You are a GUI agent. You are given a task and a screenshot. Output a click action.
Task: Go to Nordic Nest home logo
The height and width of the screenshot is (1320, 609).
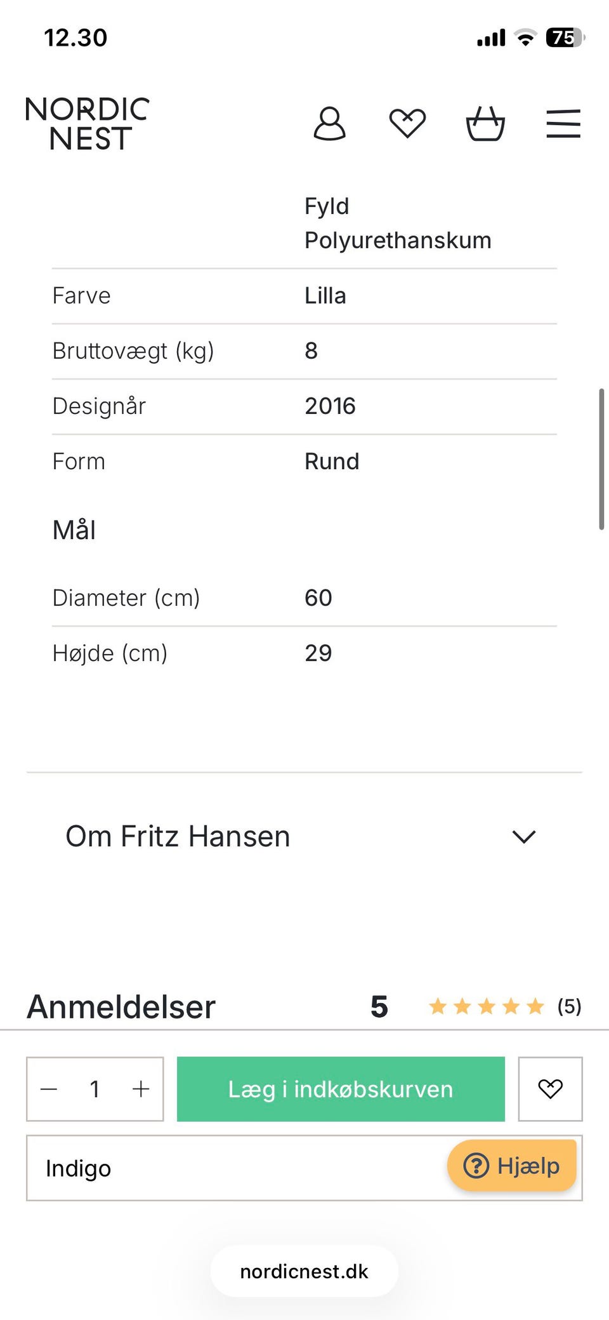pyautogui.click(x=88, y=124)
